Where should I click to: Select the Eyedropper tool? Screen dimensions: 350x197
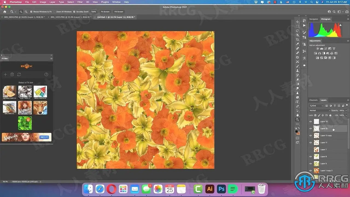[297, 44]
